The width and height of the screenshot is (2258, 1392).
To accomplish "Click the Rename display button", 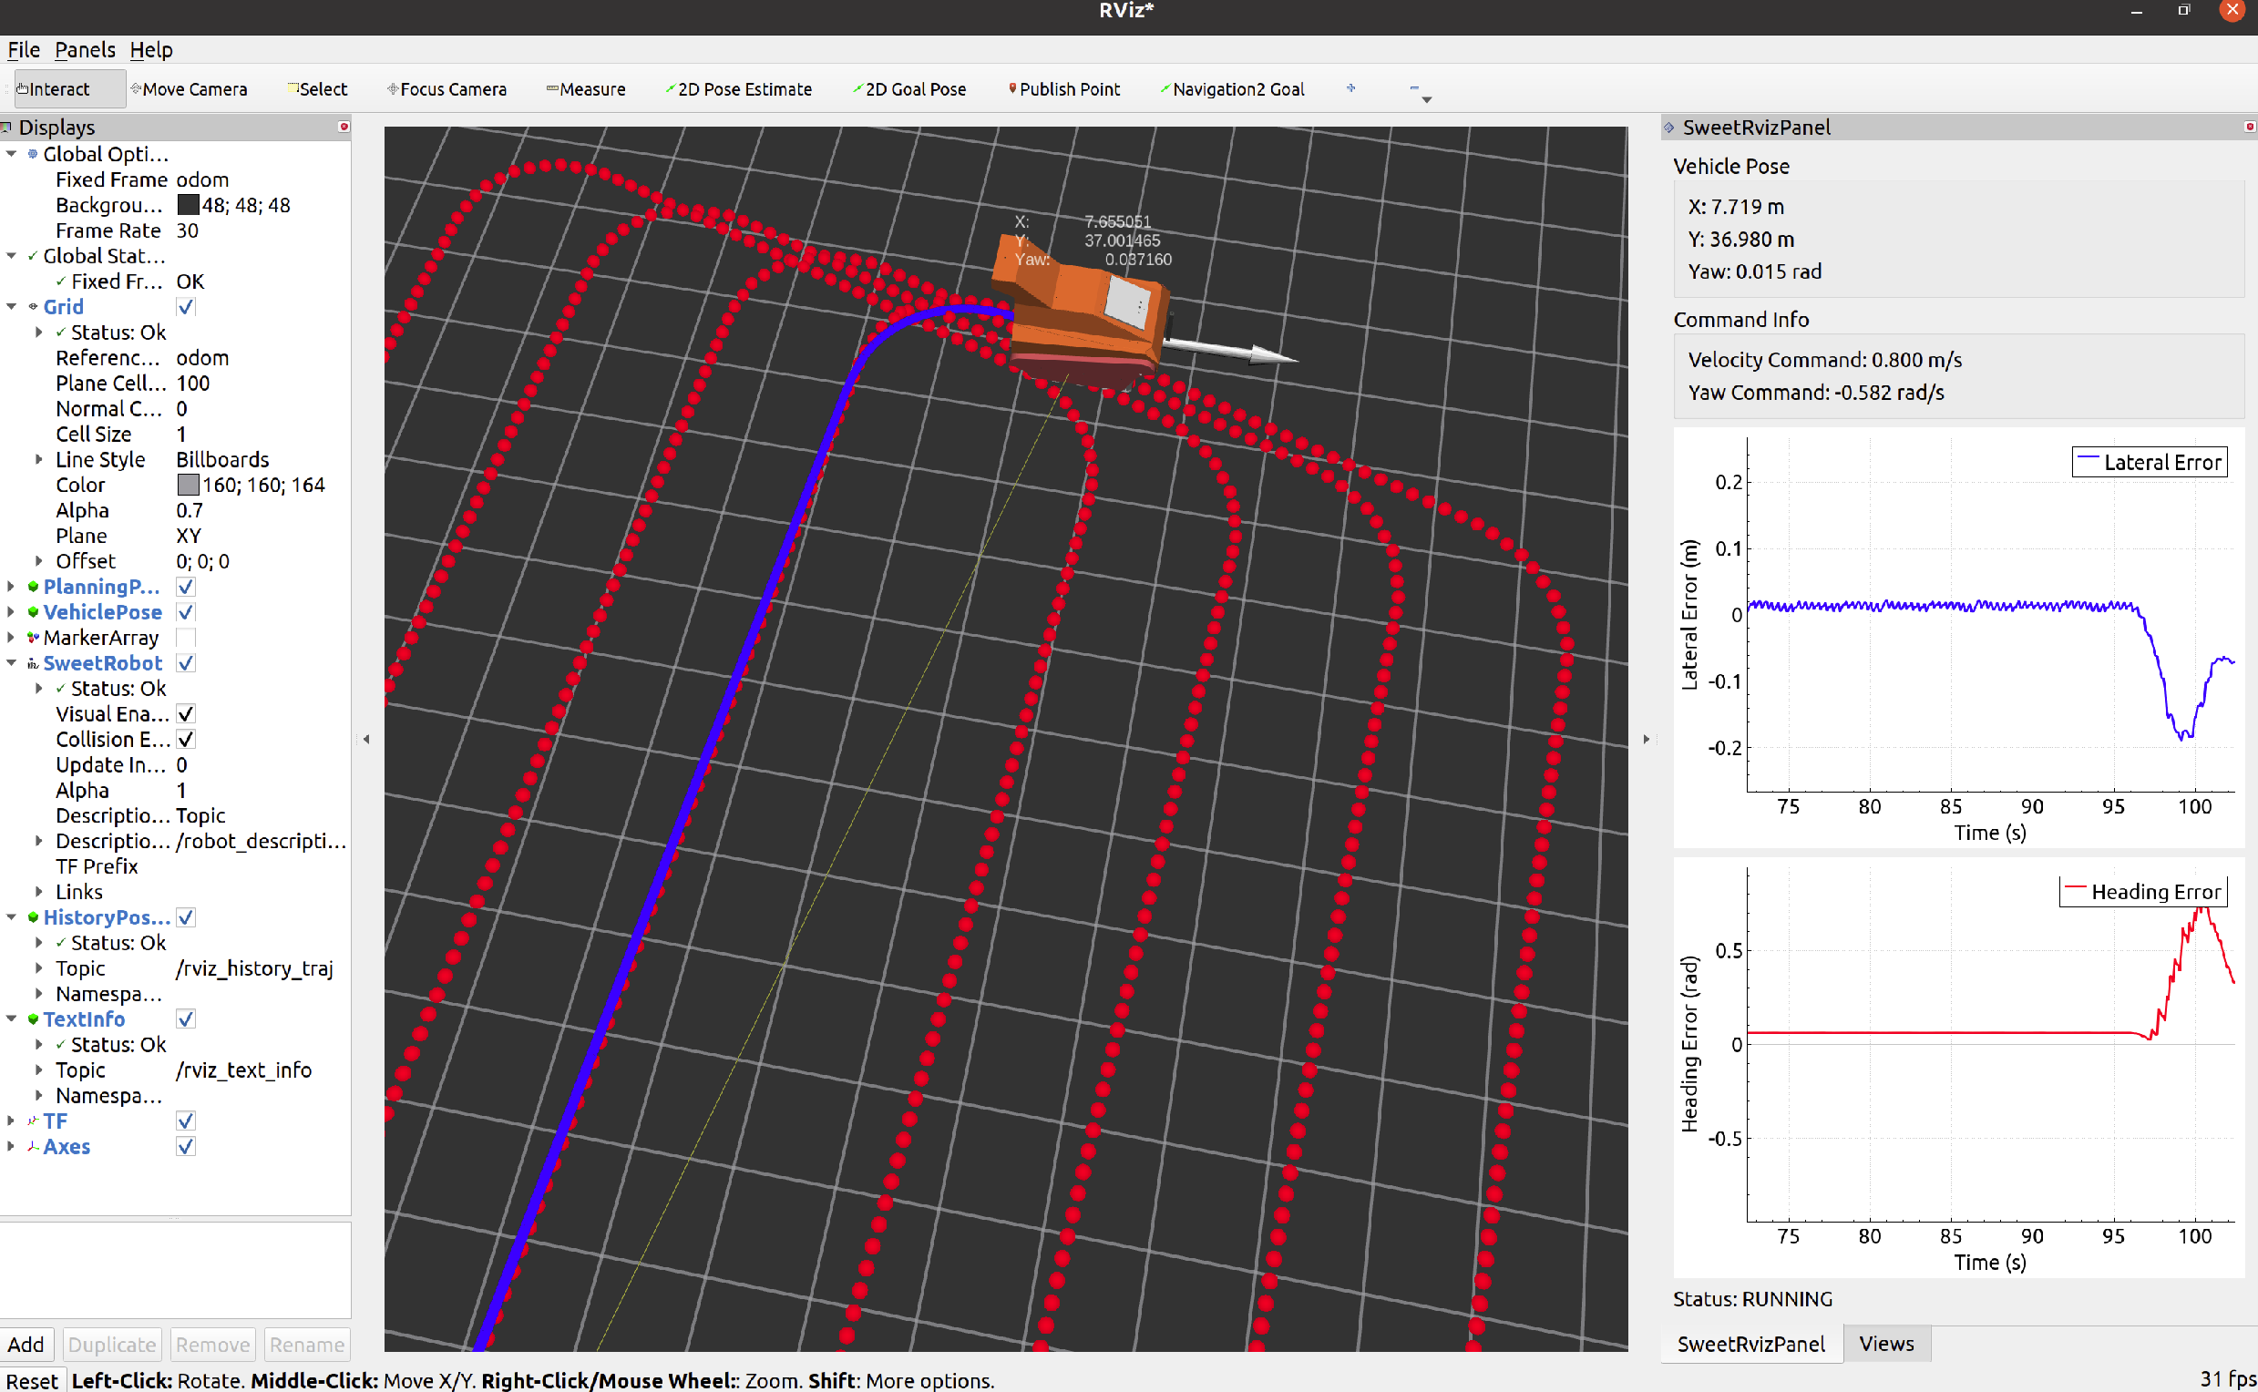I will click(307, 1345).
